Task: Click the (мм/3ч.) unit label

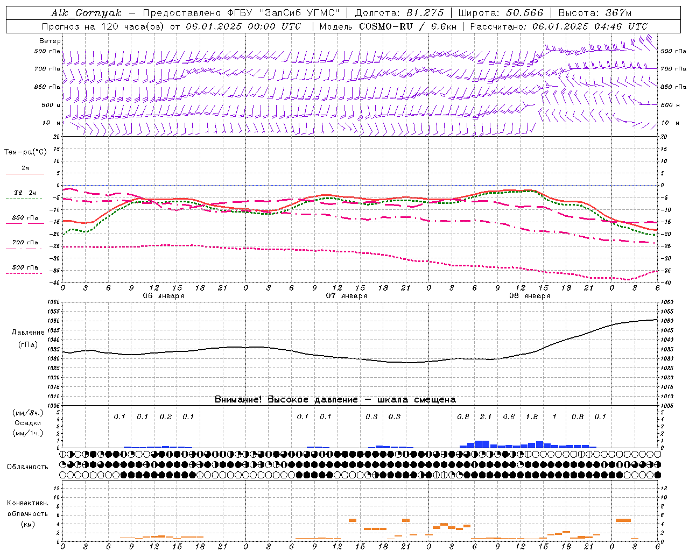Action: [x=28, y=413]
